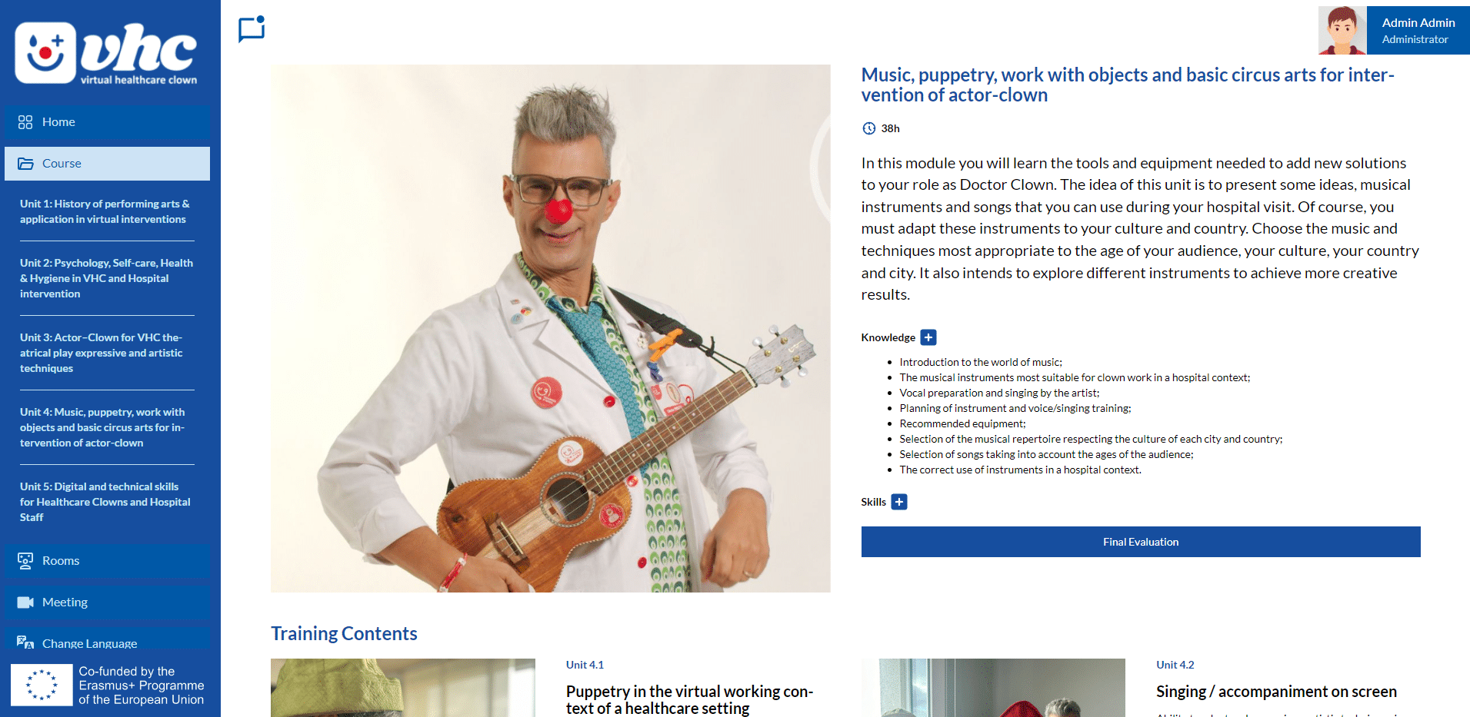Click the Final Evaluation button
The height and width of the screenshot is (717, 1470).
pyautogui.click(x=1141, y=542)
